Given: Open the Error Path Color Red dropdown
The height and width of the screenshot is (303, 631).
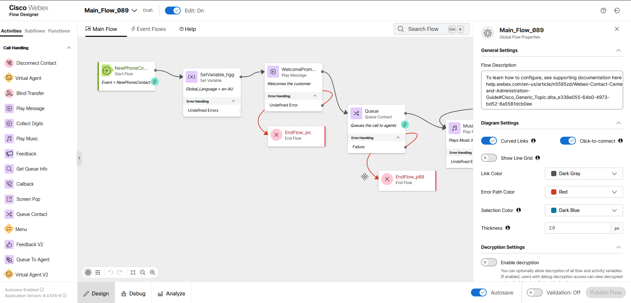Looking at the screenshot, I should (584, 192).
